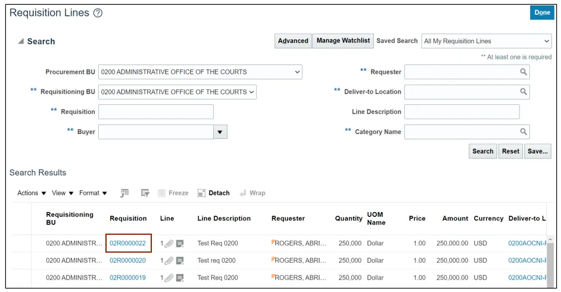Collapse the Search section triangle
This screenshot has width=561, height=292.
21,42
